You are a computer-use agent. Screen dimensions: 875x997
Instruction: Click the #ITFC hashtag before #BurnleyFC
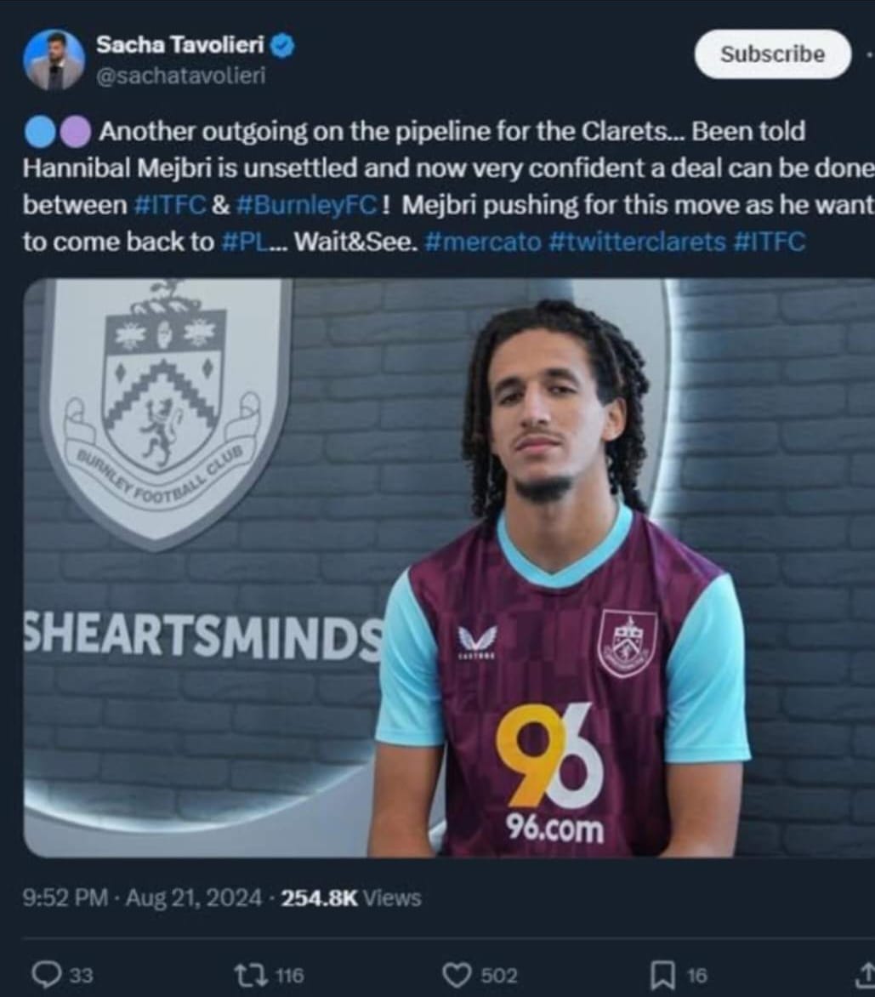coord(170,205)
